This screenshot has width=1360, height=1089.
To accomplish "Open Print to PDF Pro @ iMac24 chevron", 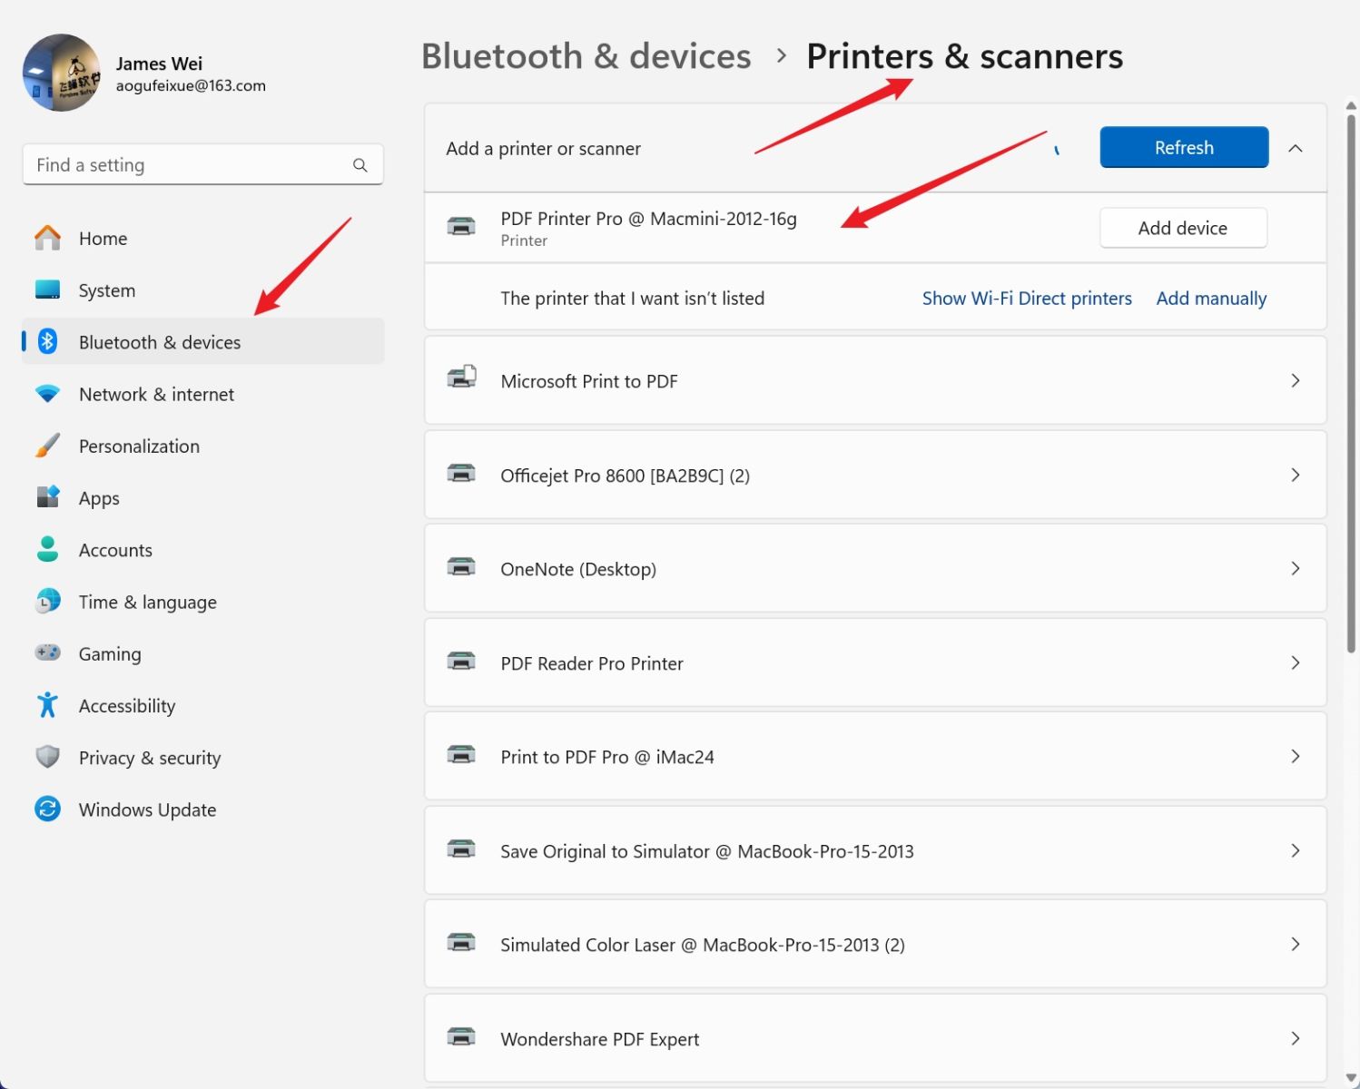I will [1296, 756].
